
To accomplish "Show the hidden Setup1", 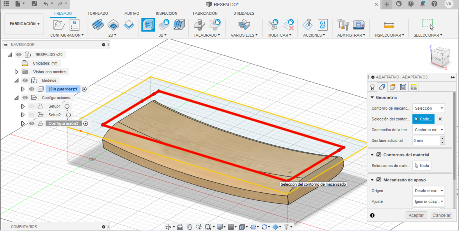I will pyautogui.click(x=31, y=106).
